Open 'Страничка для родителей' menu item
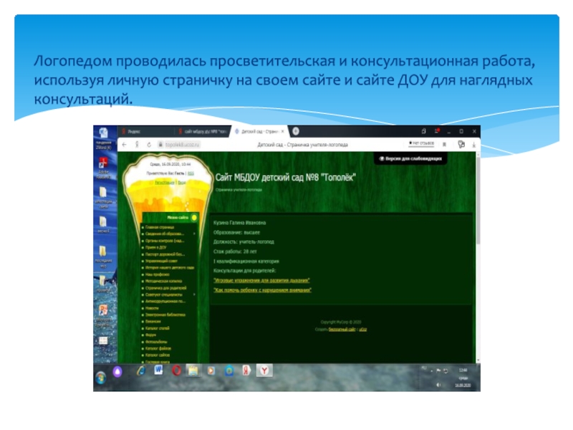The image size is (573, 430). 165,288
